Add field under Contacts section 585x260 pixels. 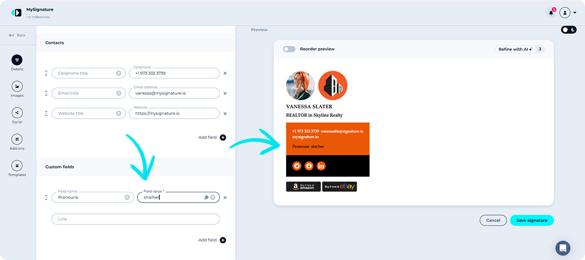[x=212, y=137]
